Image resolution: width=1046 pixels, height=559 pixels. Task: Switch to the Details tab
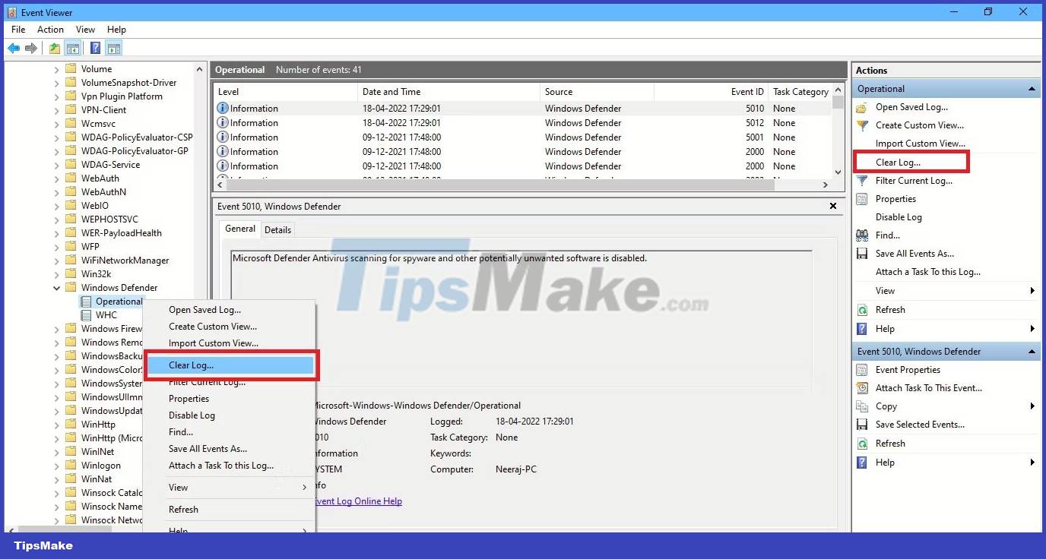[278, 229]
